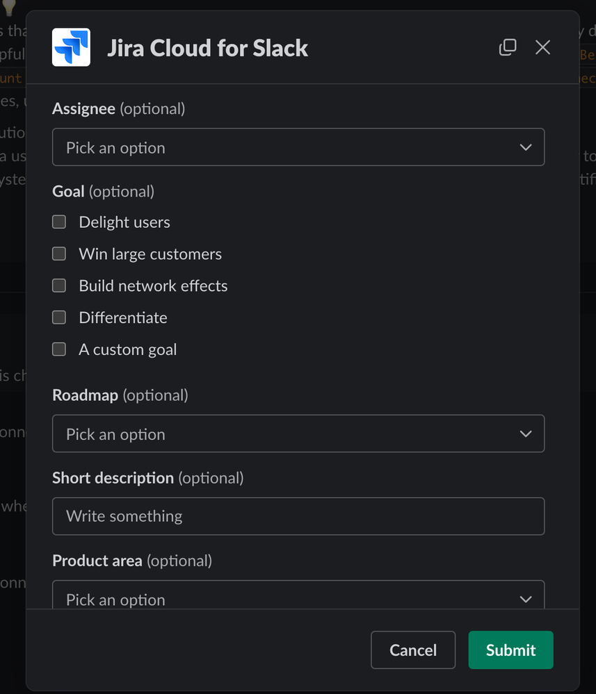Enable the Win large customers checkbox

coord(59,254)
